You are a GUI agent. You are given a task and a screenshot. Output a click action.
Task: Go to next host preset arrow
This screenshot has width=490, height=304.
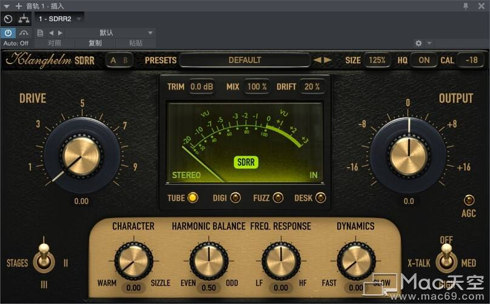pos(60,33)
